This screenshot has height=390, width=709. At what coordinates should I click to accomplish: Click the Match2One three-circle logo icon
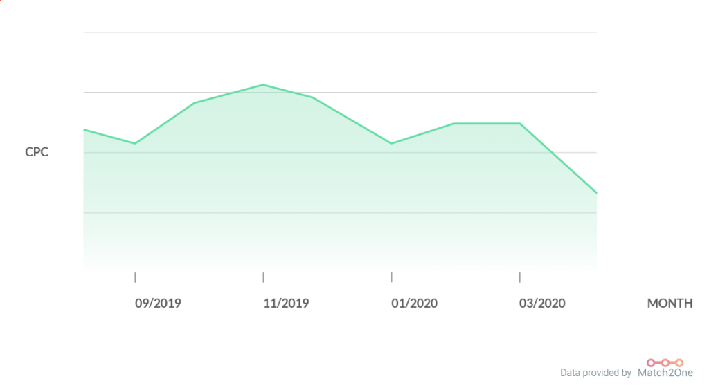[665, 362]
